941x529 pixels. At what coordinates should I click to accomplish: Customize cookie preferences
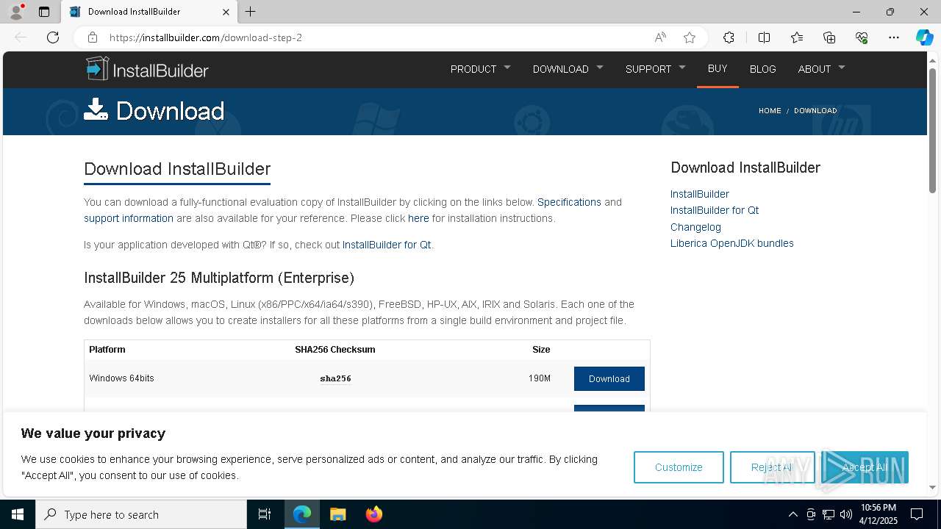click(679, 467)
